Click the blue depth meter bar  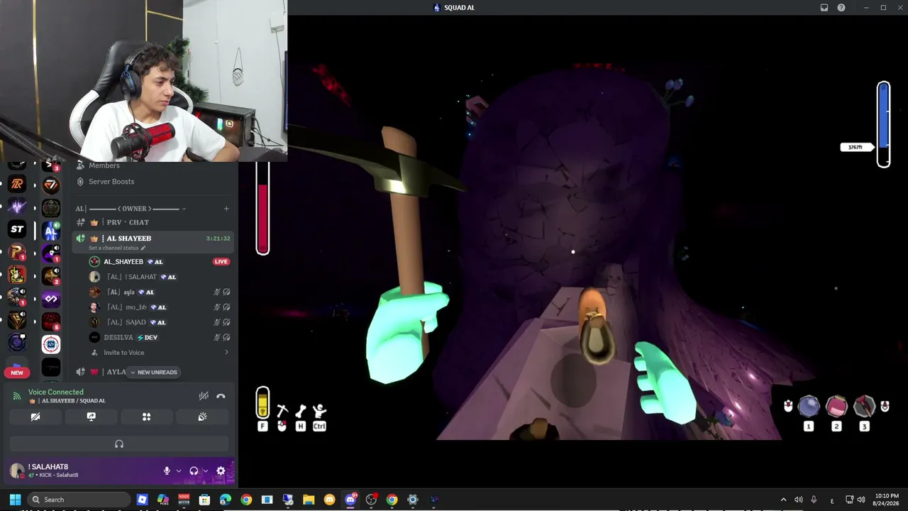point(883,125)
